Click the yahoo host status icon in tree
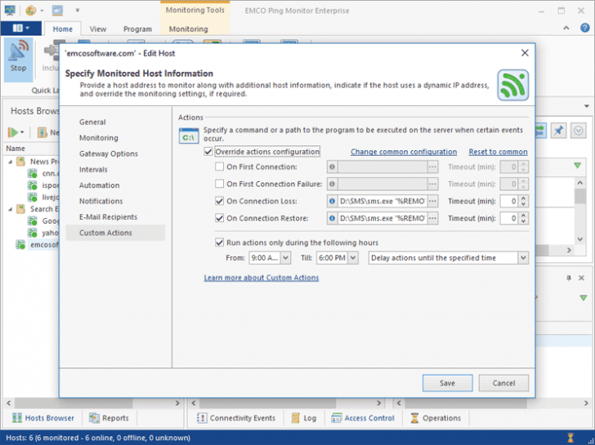The image size is (595, 445). pos(33,233)
